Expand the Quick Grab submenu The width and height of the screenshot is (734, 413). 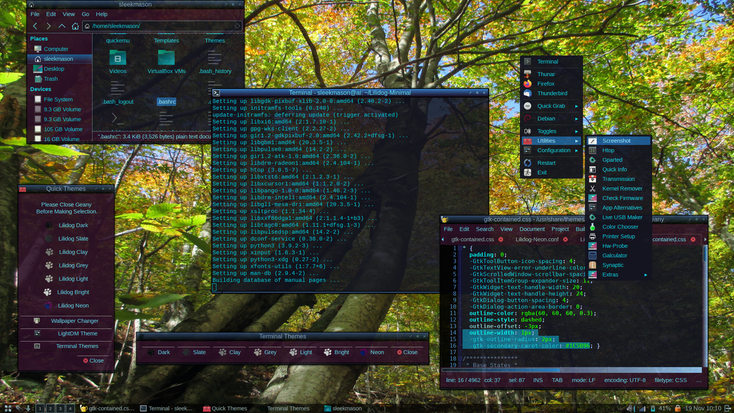(551, 106)
